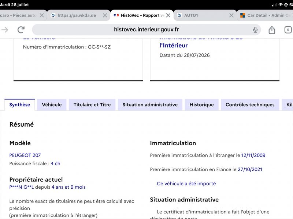Click the Situation administrative section heading

coord(184,200)
